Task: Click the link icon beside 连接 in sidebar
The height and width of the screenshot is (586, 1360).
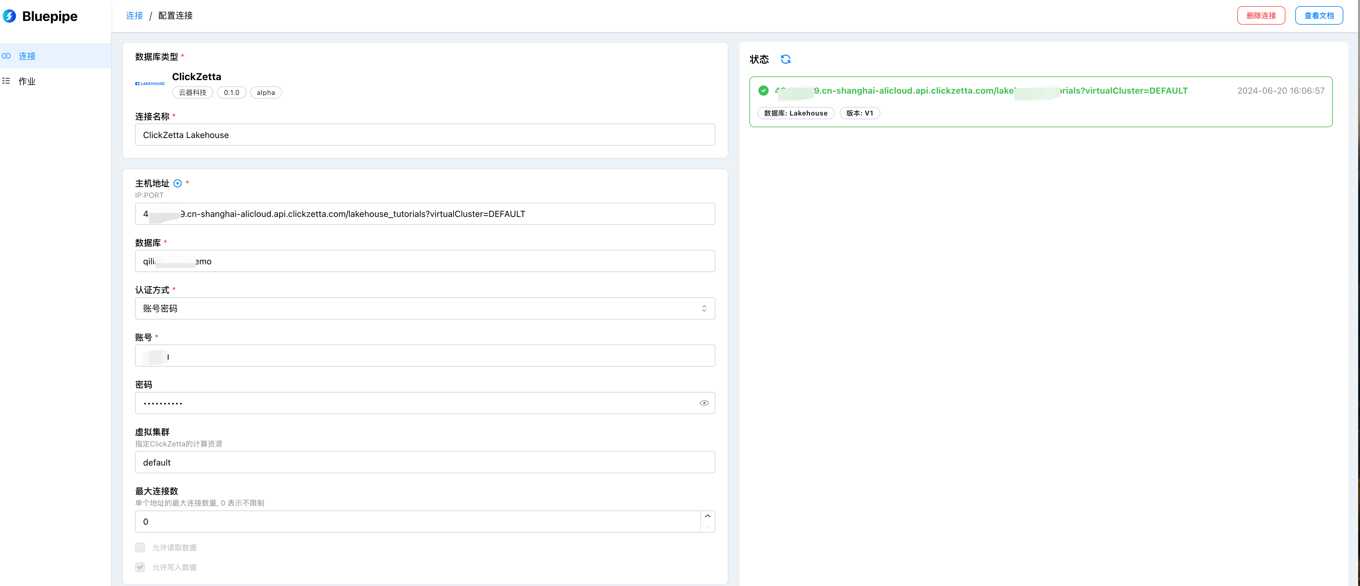Action: pos(6,56)
